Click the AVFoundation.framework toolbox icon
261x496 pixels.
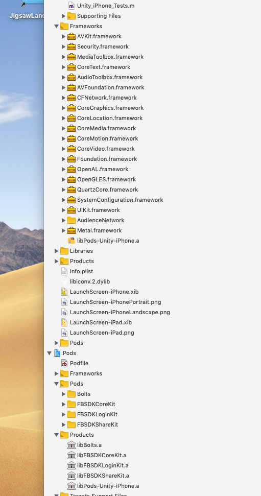click(x=72, y=87)
